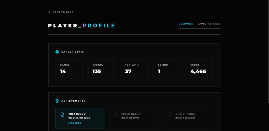
Task: Open the Saved Replays tab
Action: point(209,24)
